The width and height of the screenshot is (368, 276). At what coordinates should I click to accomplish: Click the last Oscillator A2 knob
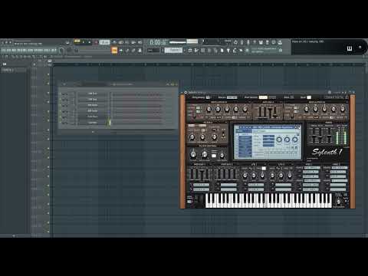[x=343, y=109]
